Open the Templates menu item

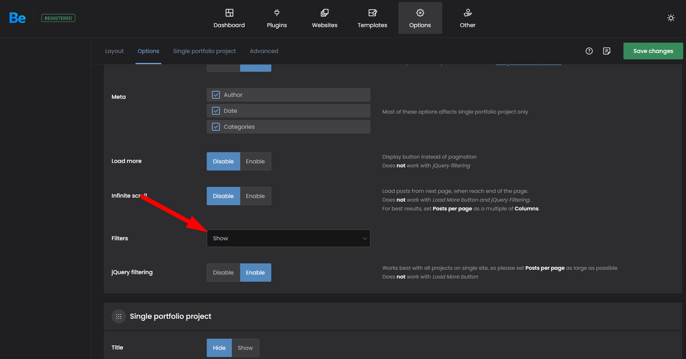372,18
